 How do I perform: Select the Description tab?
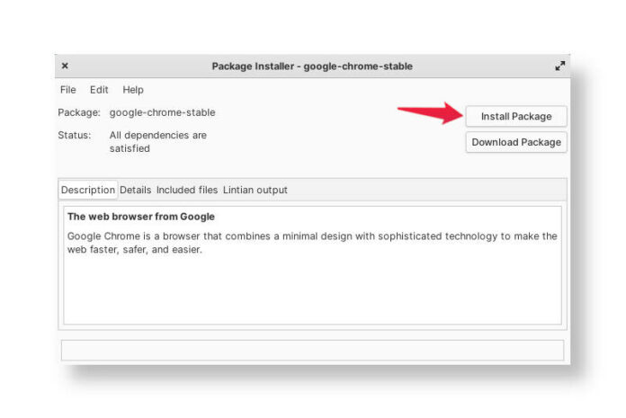[88, 191]
